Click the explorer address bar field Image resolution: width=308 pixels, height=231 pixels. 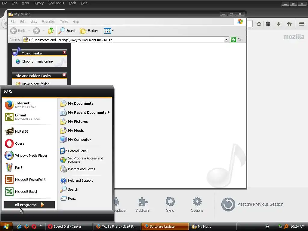pos(123,40)
